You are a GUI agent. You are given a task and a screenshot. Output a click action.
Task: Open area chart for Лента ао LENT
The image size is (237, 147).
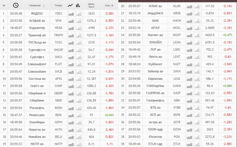click(189, 57)
